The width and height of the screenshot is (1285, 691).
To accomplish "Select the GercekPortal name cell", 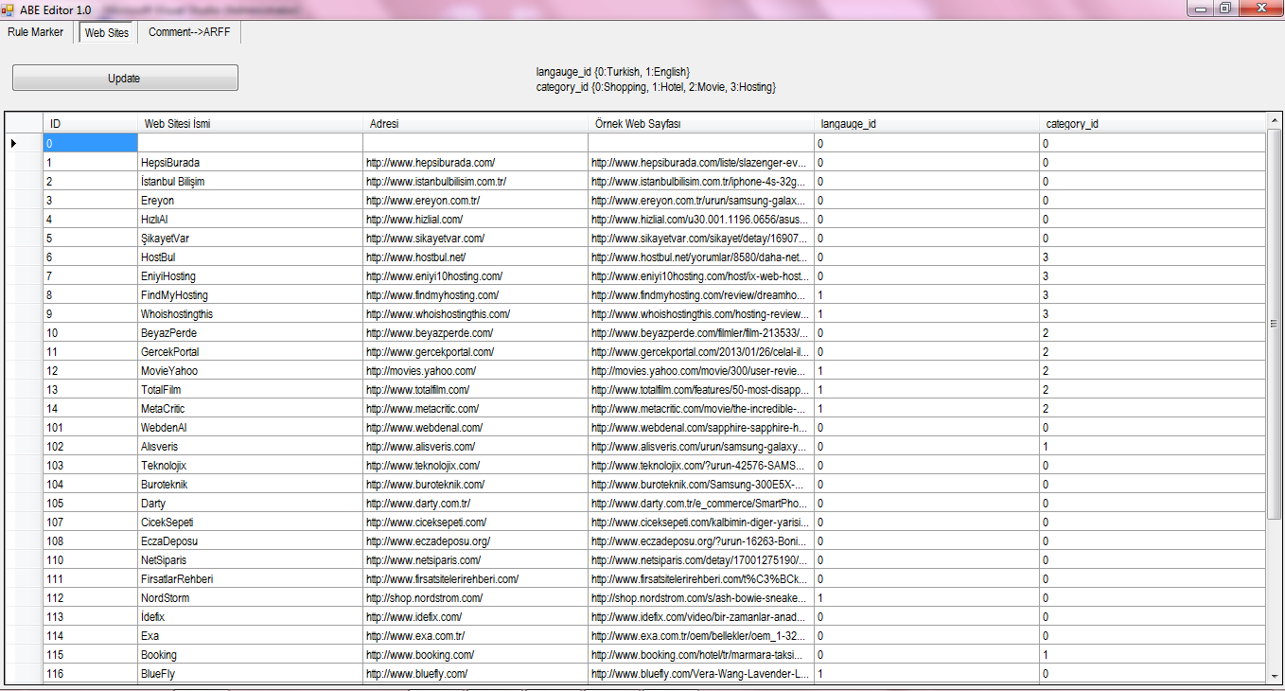I will click(250, 351).
